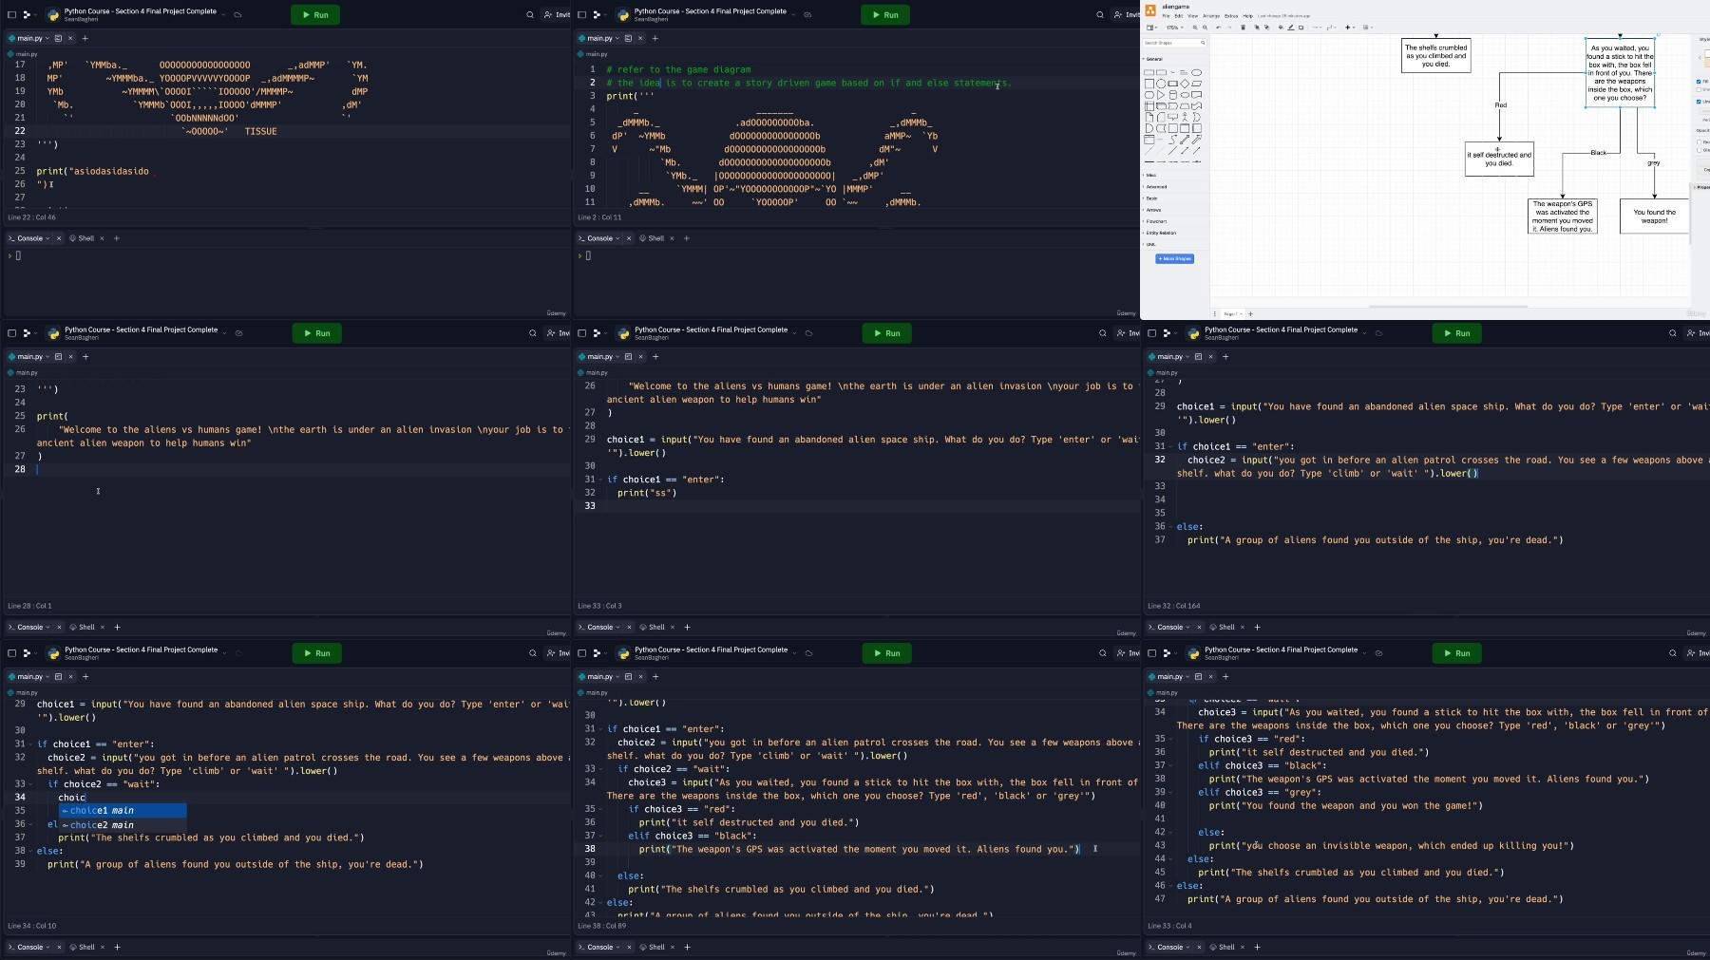Expand the Arrows shapes section
The height and width of the screenshot is (960, 1710).
[1154, 210]
